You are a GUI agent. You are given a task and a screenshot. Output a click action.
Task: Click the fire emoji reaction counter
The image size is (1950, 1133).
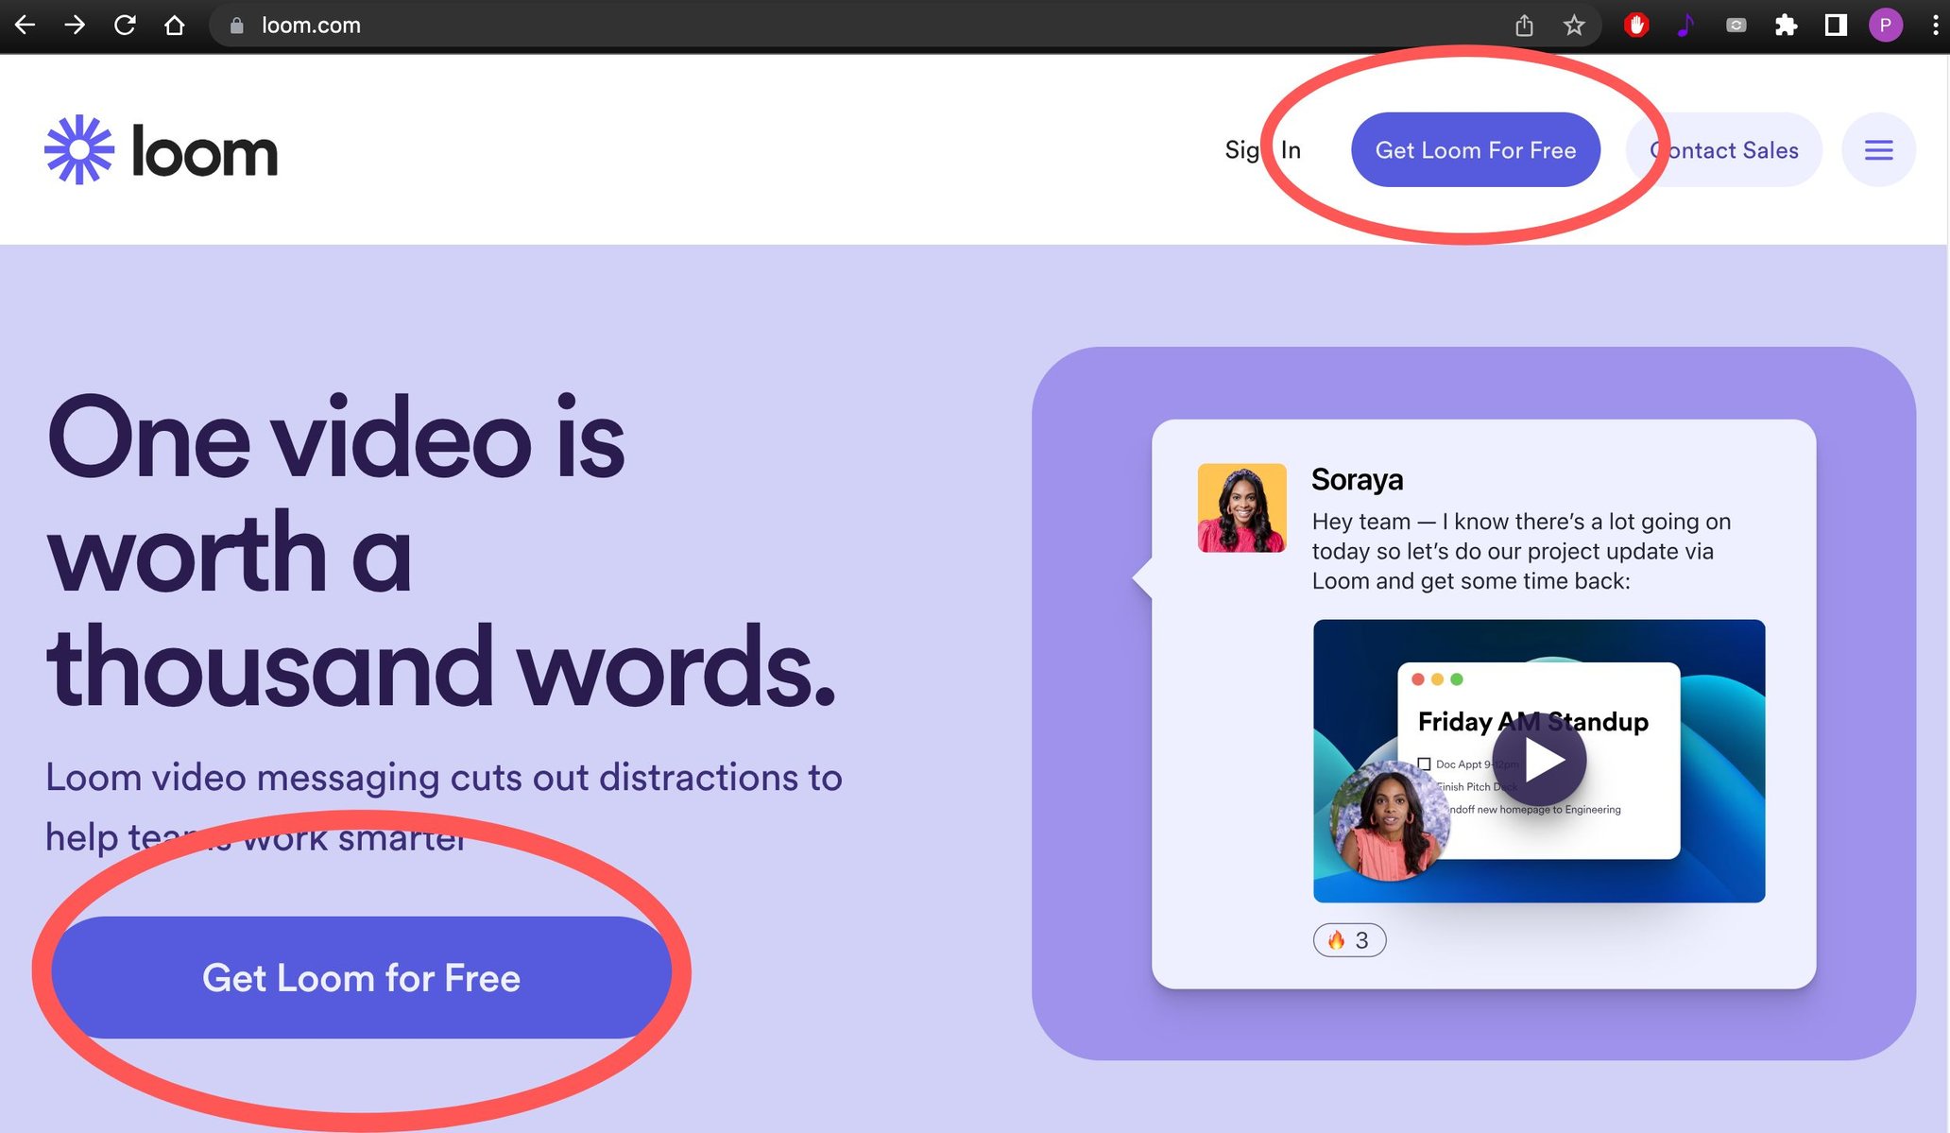coord(1349,940)
